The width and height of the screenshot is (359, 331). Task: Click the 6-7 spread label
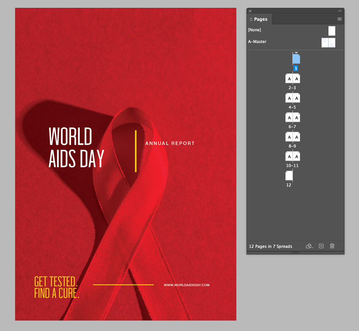point(292,127)
